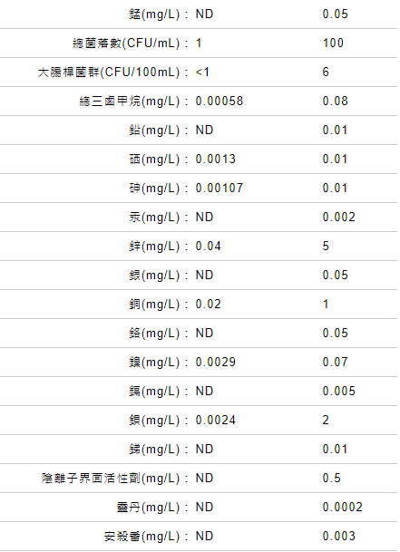Select the value 0.00107 for 砷

pos(220,188)
